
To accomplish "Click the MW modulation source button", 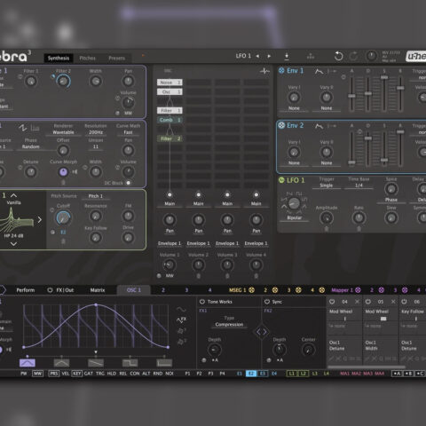I will click(37, 374).
